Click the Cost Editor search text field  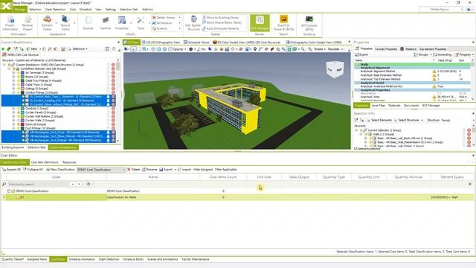click(x=38, y=184)
